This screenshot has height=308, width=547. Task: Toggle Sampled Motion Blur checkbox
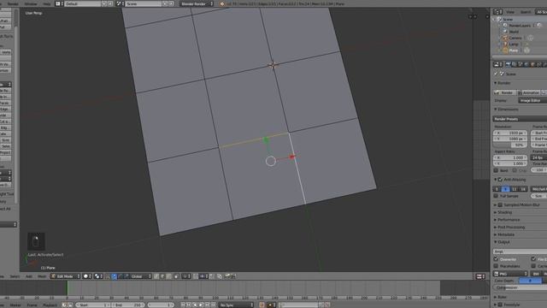click(500, 204)
